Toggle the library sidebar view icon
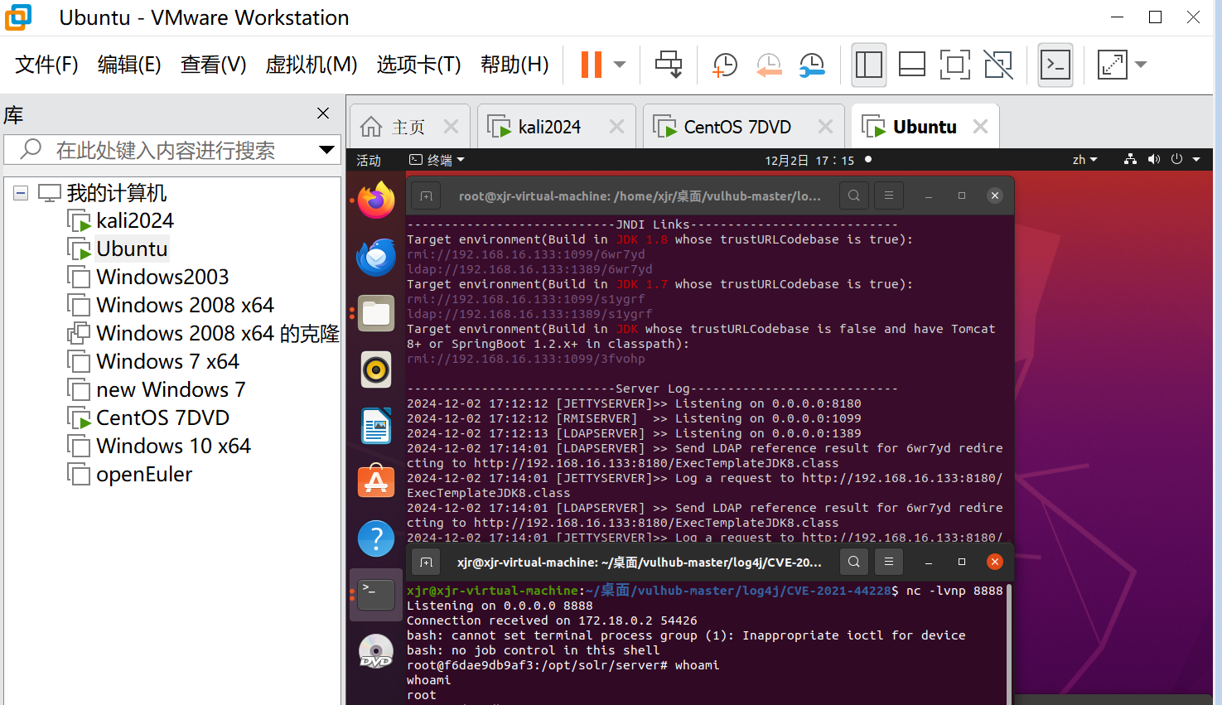The height and width of the screenshot is (705, 1222). [x=868, y=65]
